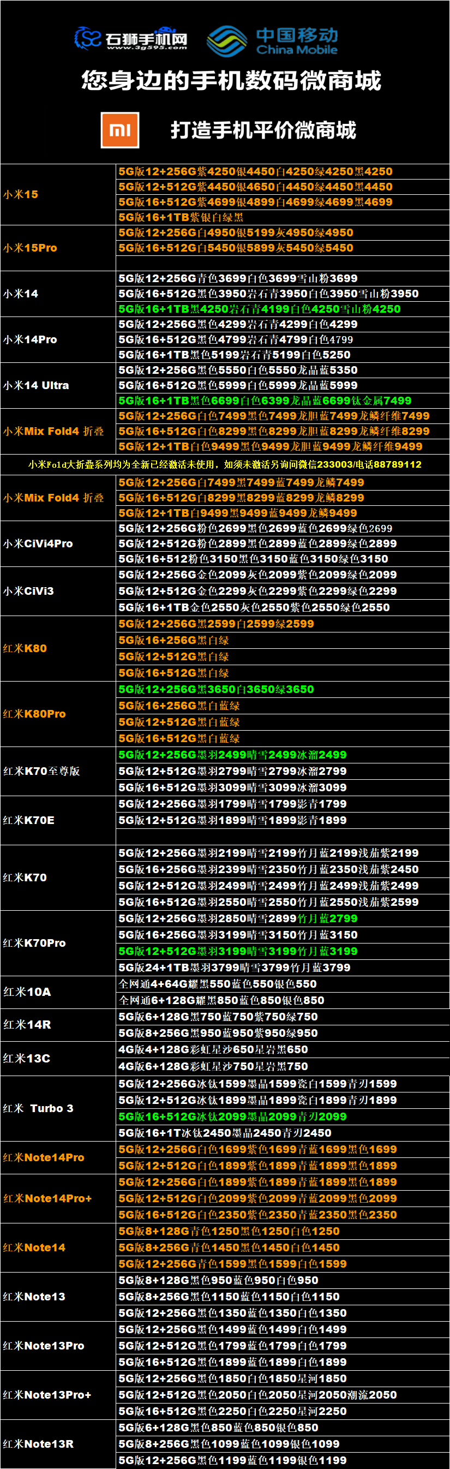Select green row "5G版16+1TB黑4250岩石青4199白色4250雪山粉4250"
Viewport: 450px width, 1469px height.
click(x=283, y=309)
